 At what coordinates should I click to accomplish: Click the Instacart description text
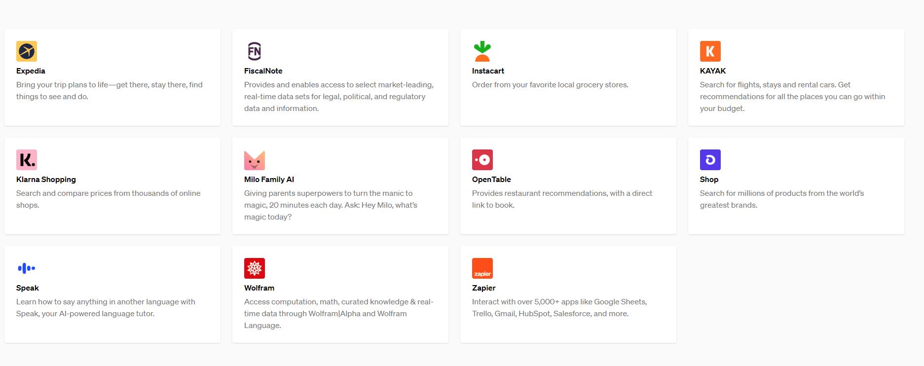pyautogui.click(x=550, y=85)
